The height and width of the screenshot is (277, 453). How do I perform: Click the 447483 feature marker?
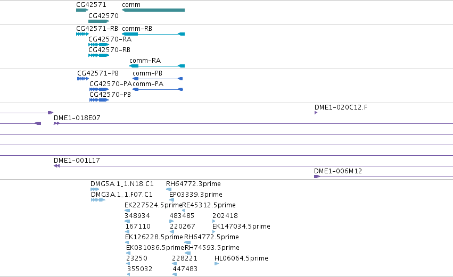click(x=175, y=274)
